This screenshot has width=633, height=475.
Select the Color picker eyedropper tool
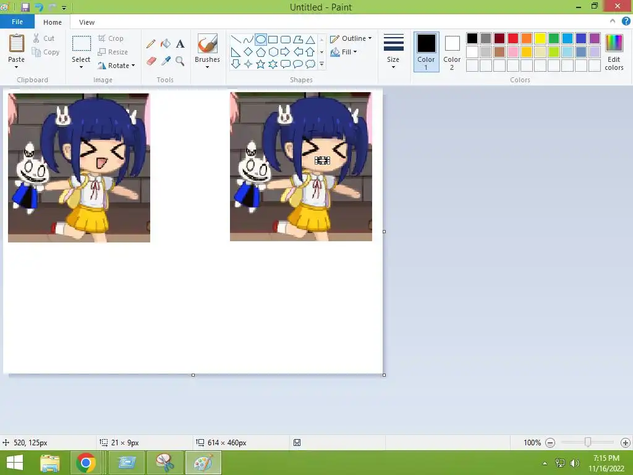coord(166,61)
